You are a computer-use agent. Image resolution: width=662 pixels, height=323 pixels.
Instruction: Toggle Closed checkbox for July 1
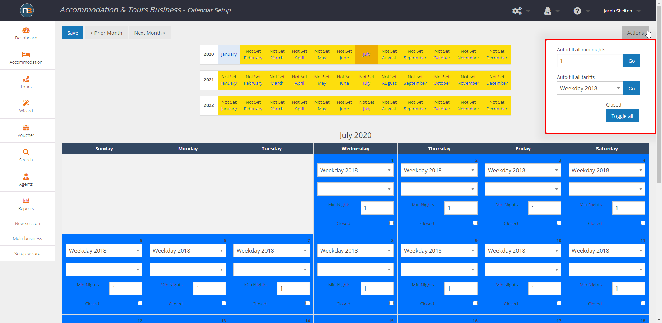tap(391, 223)
